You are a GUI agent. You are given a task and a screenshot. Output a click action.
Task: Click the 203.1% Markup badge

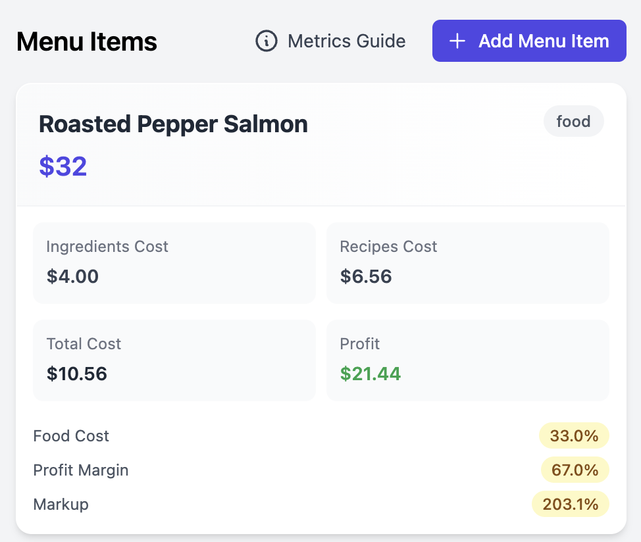570,504
